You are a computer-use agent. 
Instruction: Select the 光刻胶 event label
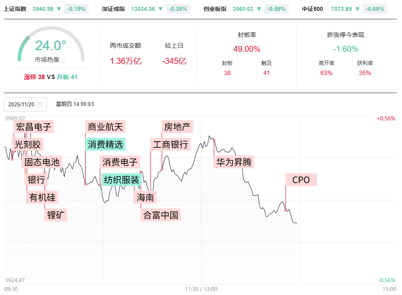click(28, 144)
